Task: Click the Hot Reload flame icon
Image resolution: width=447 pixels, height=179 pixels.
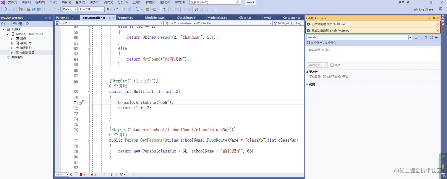Action: (x=130, y=9)
